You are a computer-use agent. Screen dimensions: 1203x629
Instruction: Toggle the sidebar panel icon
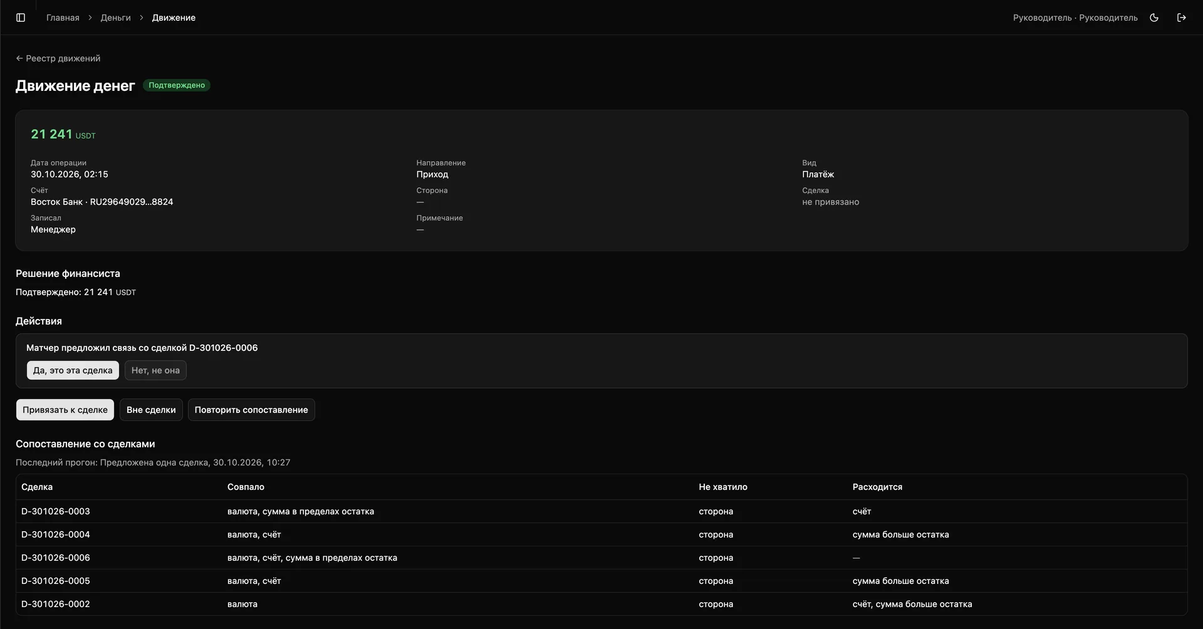pos(21,18)
